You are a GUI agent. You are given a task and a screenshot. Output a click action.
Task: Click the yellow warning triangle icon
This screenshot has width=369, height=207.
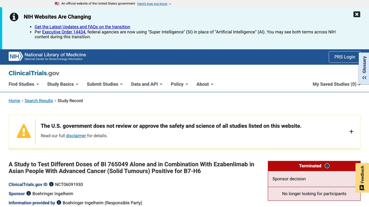pos(24,131)
